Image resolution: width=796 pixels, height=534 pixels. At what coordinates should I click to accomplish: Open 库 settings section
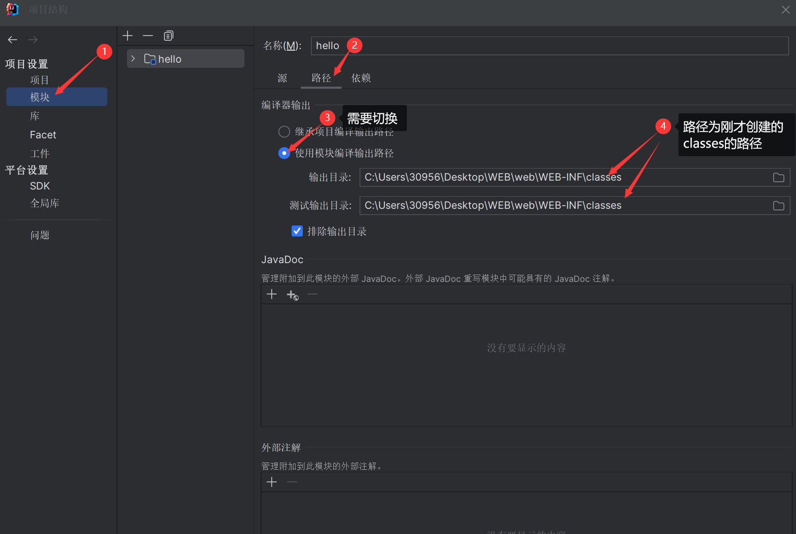tap(35, 116)
